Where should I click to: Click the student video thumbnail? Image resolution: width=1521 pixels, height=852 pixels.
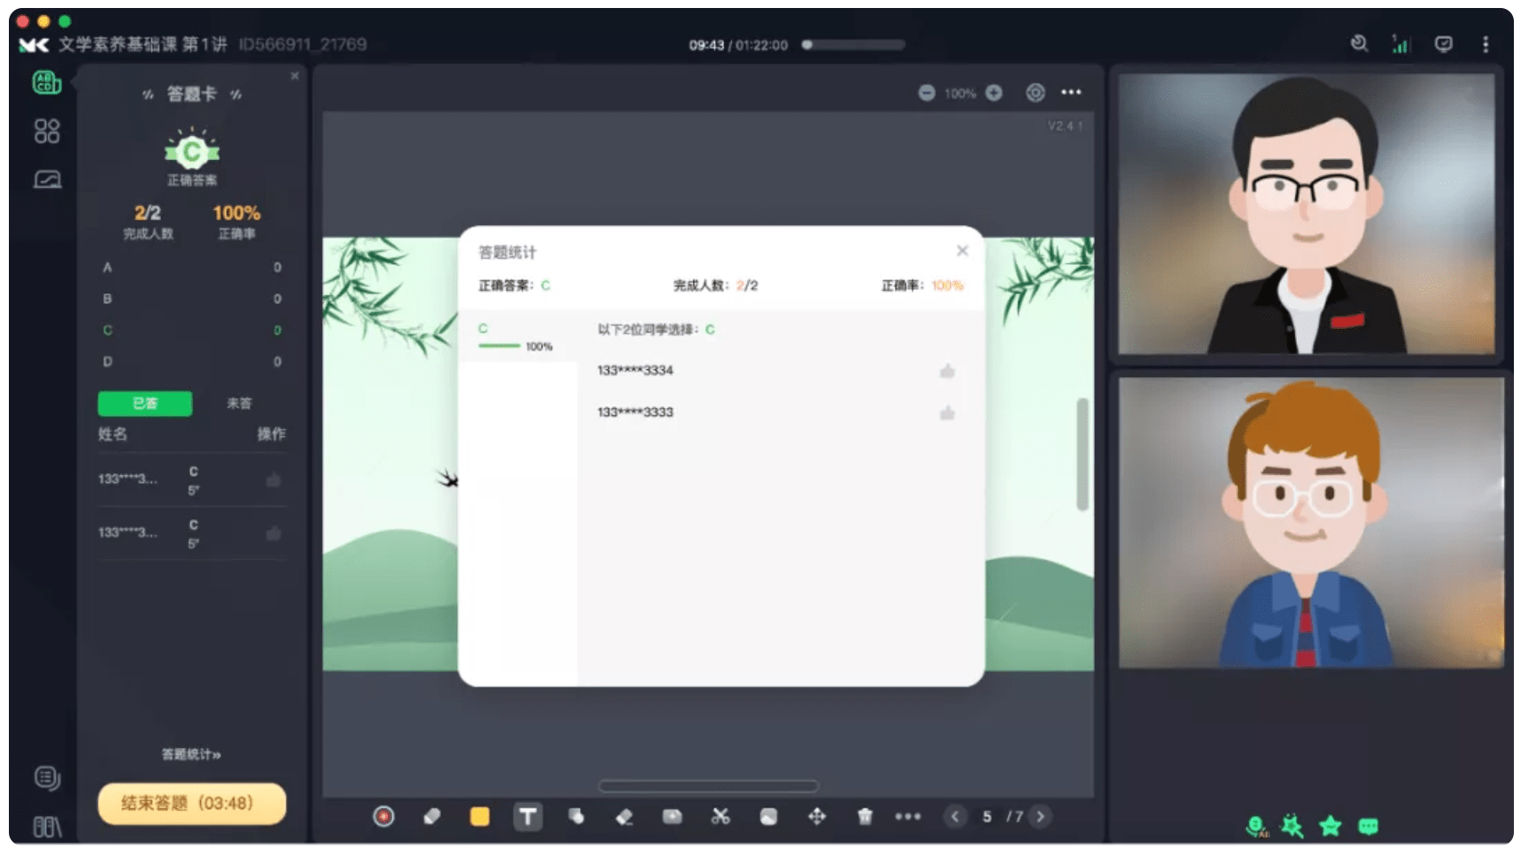[1311, 522]
